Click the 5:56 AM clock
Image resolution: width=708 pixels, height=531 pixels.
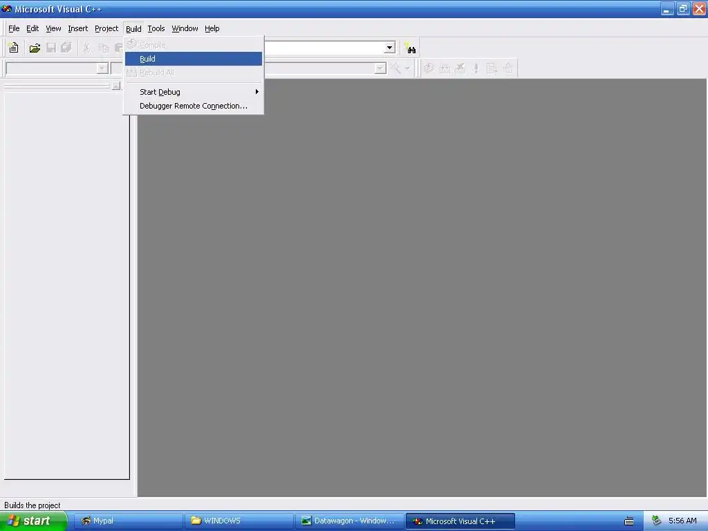[682, 521]
